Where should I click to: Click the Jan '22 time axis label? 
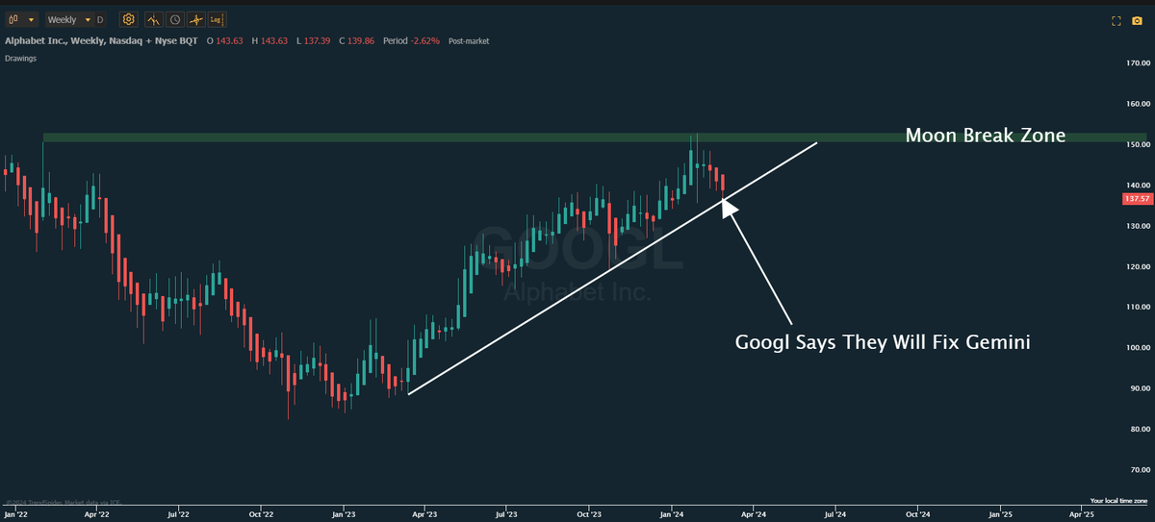coord(14,514)
